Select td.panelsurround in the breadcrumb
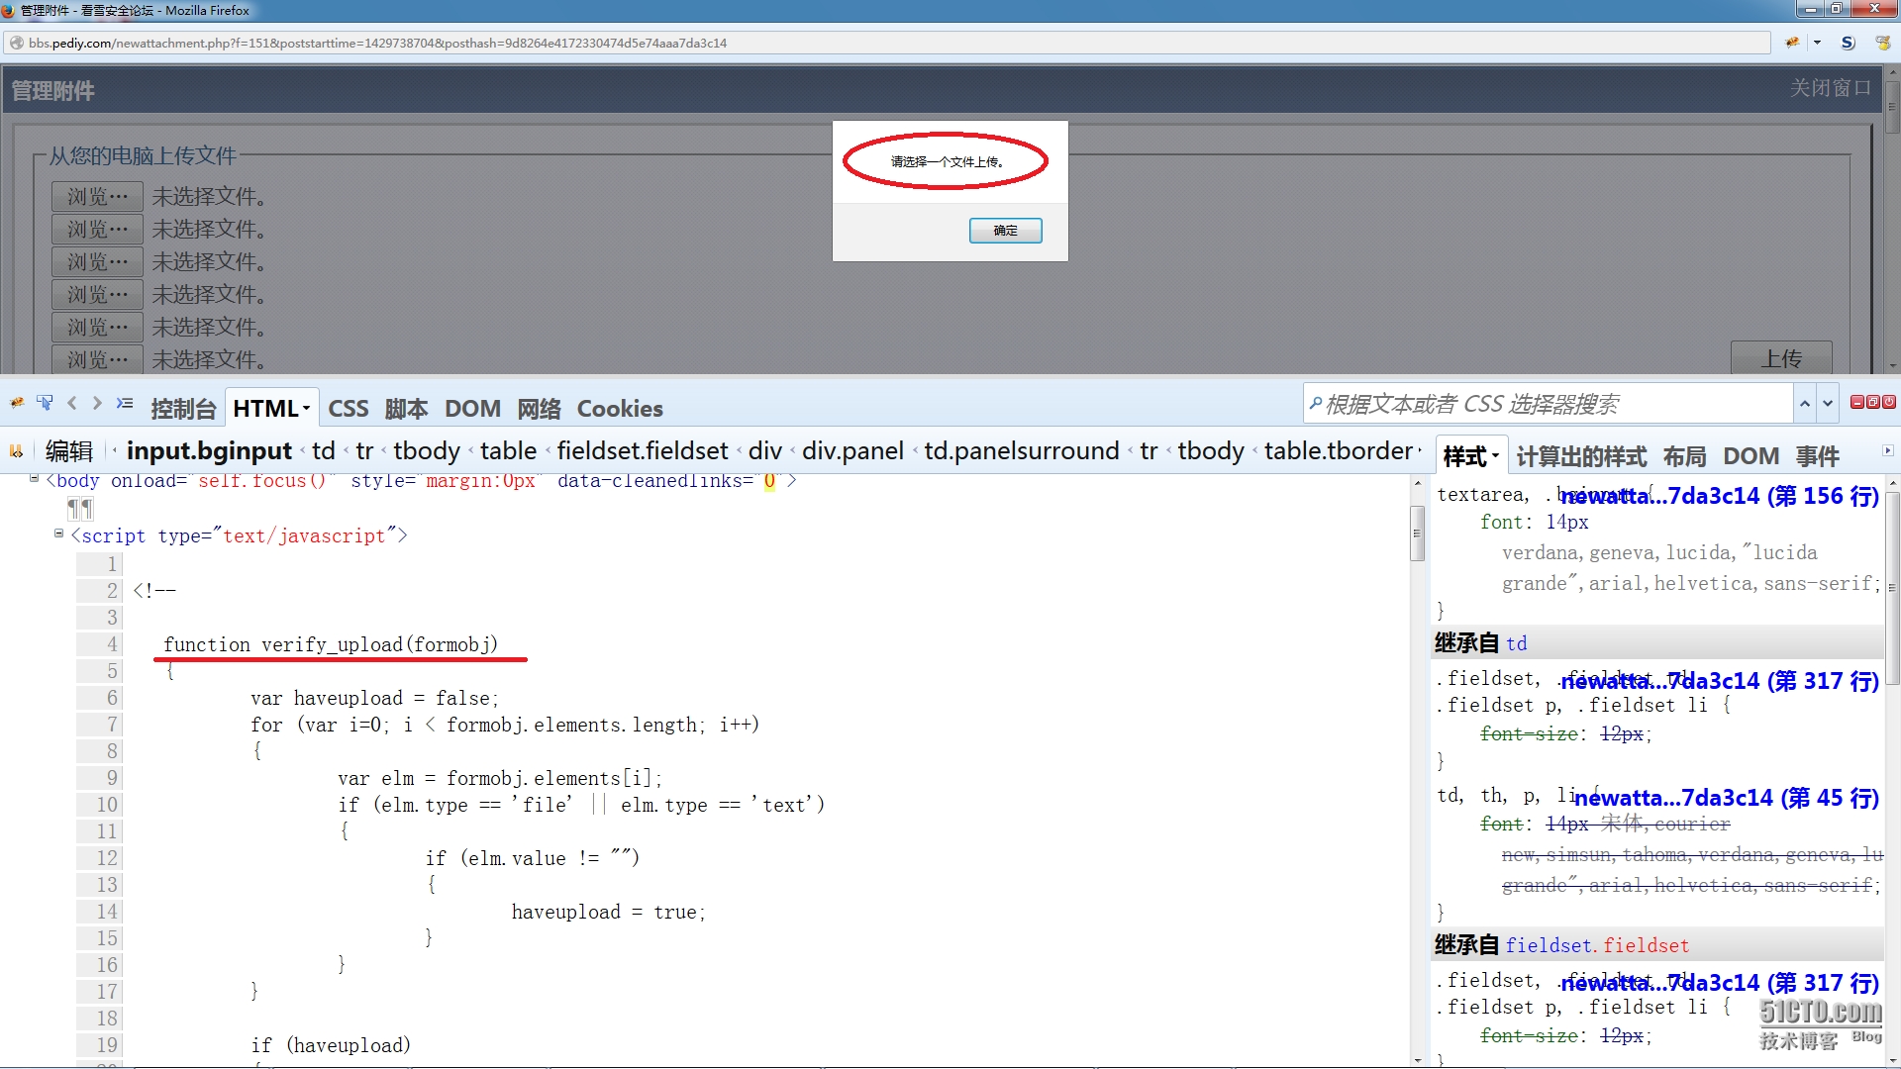Image resolution: width=1901 pixels, height=1069 pixels. [x=1022, y=451]
